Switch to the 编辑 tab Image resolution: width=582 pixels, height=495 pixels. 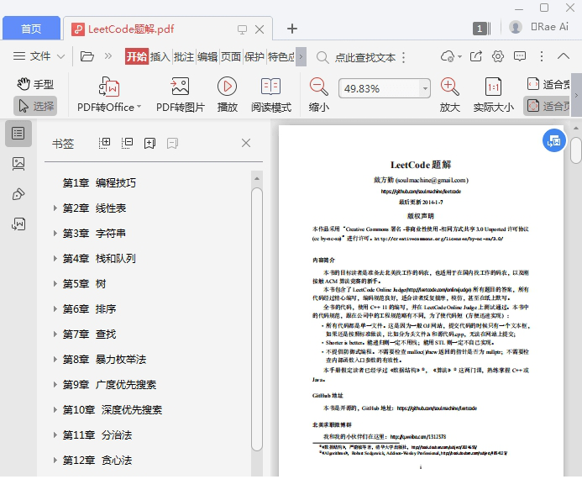pos(207,56)
